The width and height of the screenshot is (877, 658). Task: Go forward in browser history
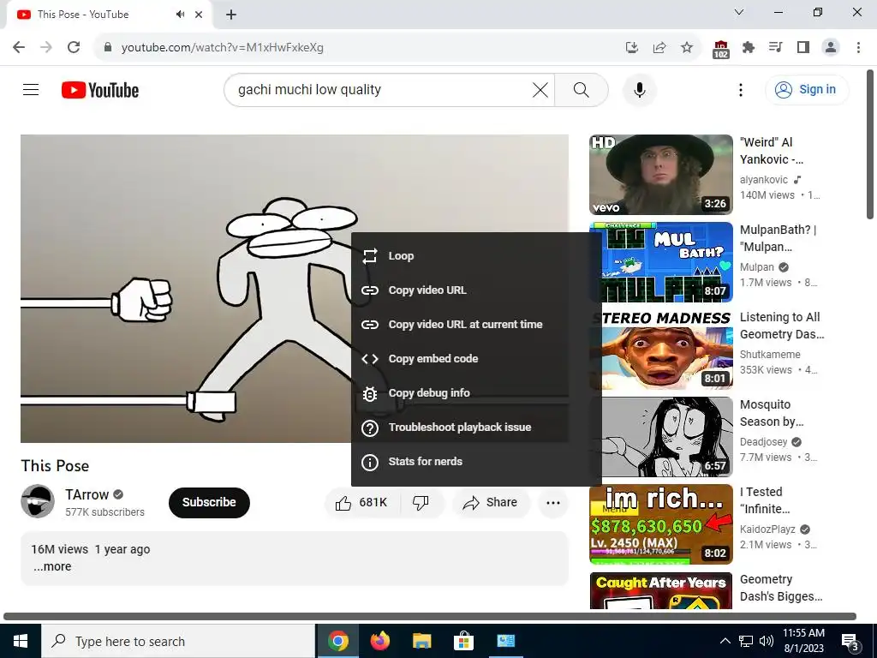tap(46, 47)
